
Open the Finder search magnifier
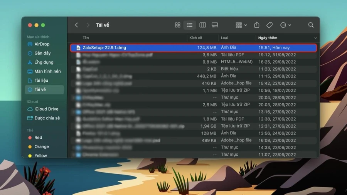311,25
